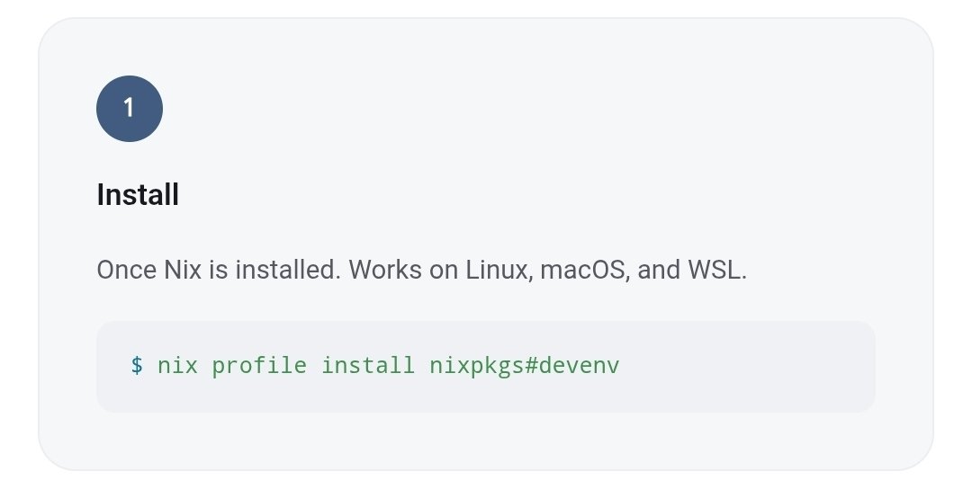Click the word install in the command

(x=368, y=365)
